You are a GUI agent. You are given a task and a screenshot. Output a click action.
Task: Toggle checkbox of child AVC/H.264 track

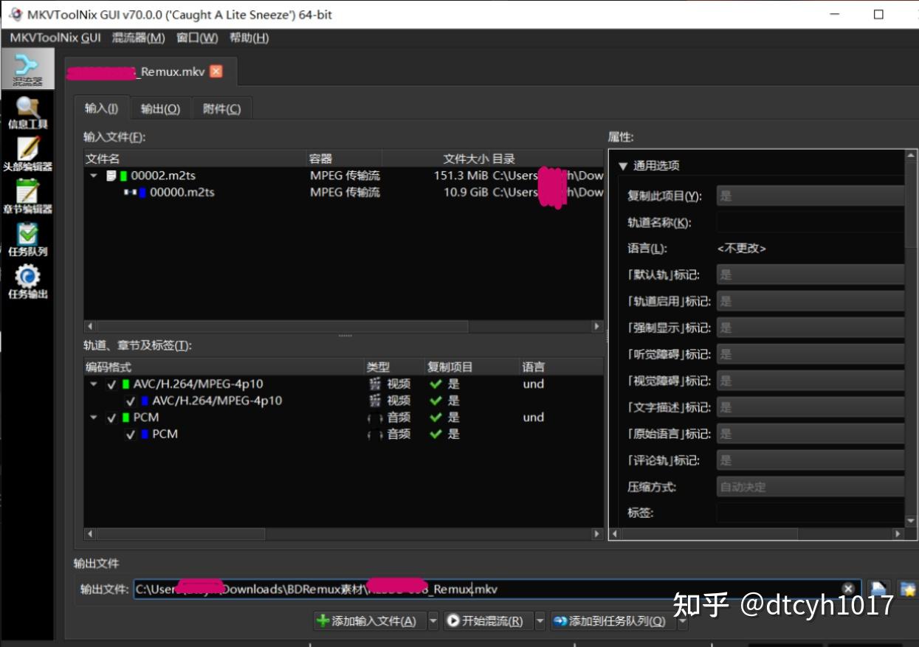coord(131,401)
